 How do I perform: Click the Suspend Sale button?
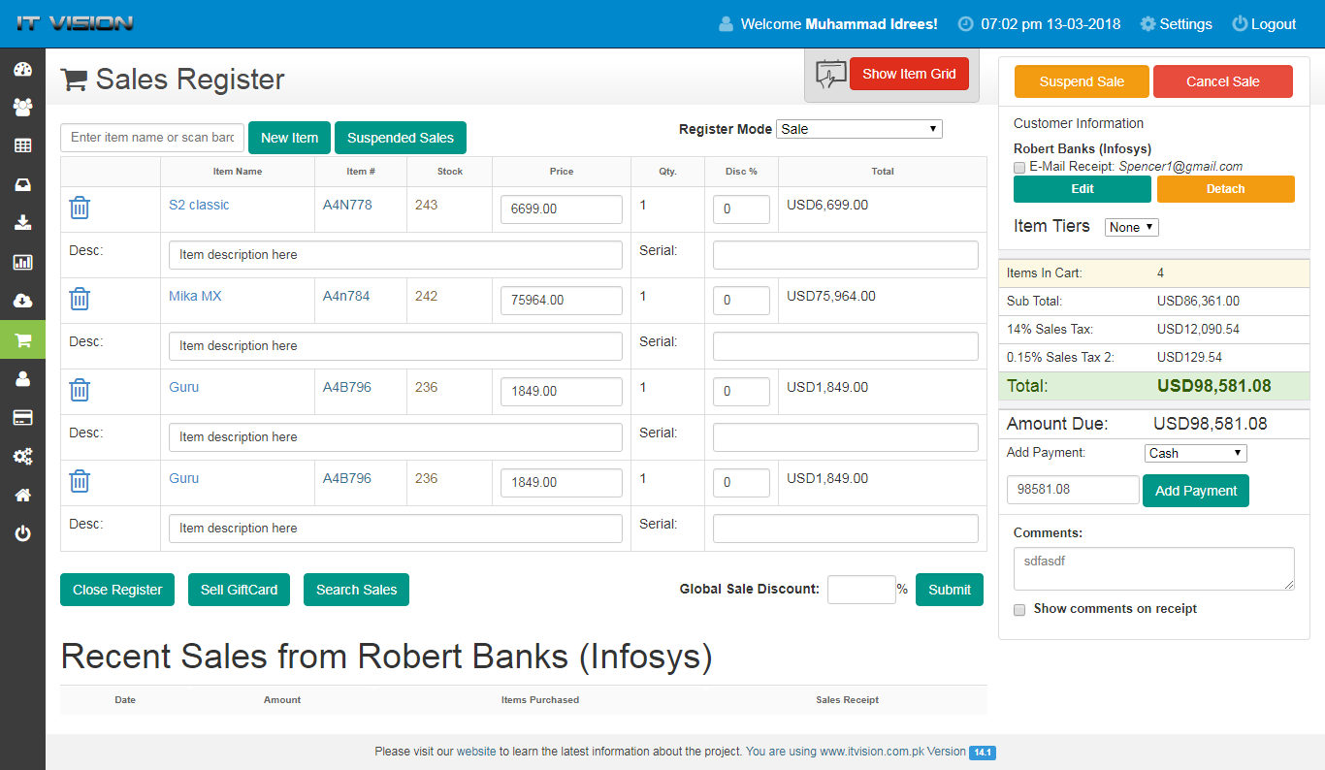[1081, 81]
